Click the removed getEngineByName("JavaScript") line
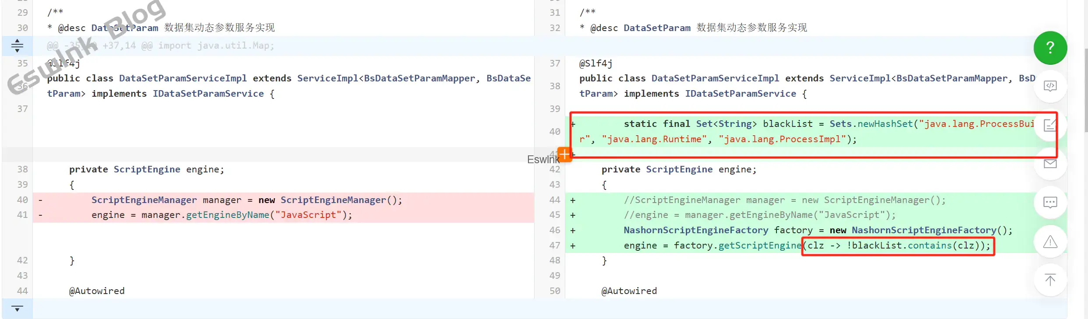The image size is (1088, 319). 221,215
